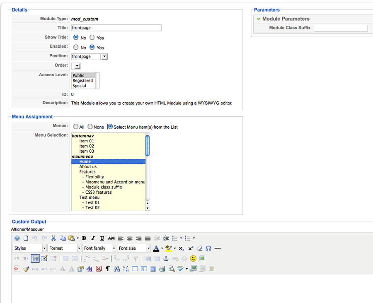Apply italic formatting

click(93, 238)
